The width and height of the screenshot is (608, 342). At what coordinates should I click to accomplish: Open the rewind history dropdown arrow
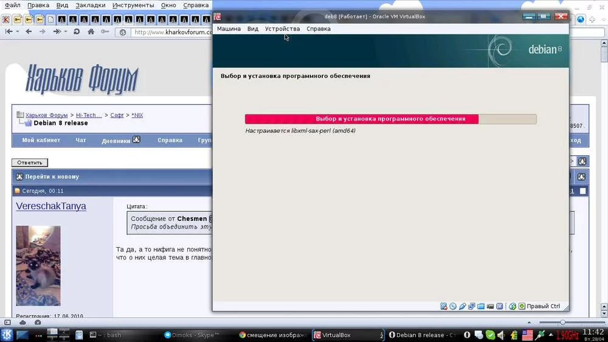(18, 32)
